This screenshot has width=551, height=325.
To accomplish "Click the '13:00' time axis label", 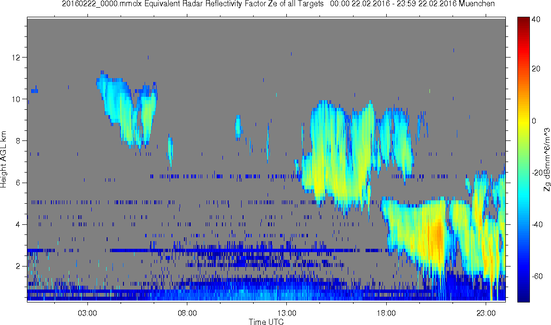I will click(286, 313).
